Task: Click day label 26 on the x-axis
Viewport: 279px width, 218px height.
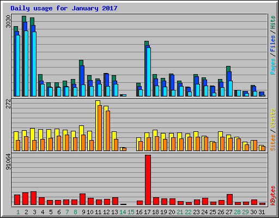Action: tap(221, 212)
